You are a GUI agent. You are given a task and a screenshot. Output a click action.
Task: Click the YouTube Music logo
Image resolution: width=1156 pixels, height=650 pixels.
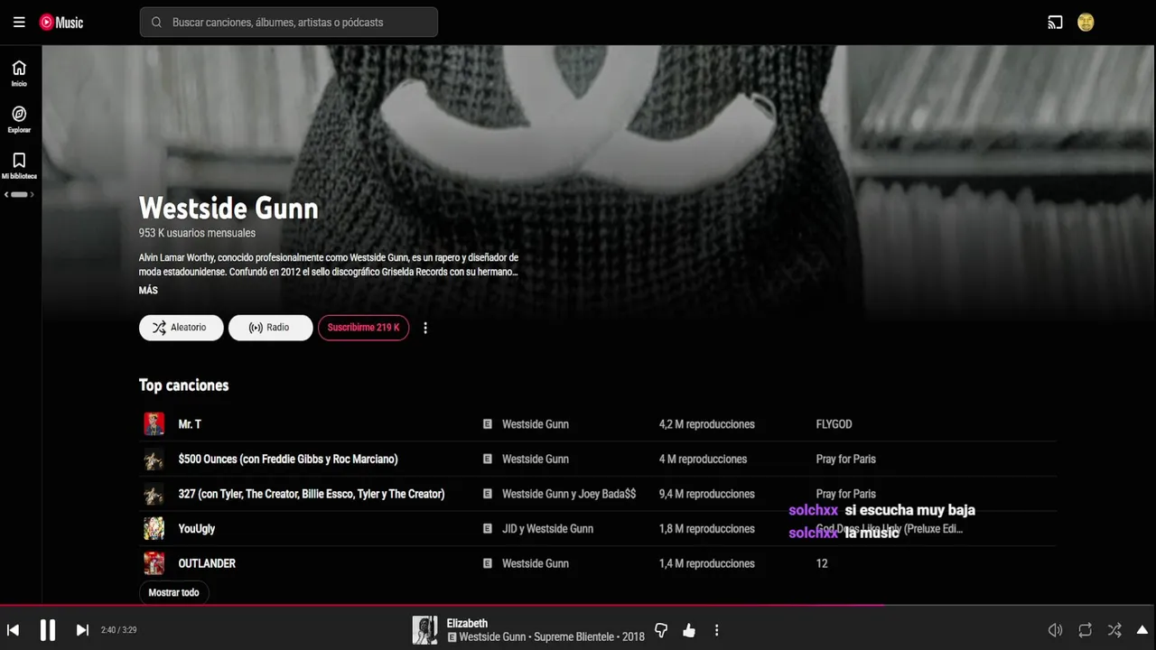[61, 23]
